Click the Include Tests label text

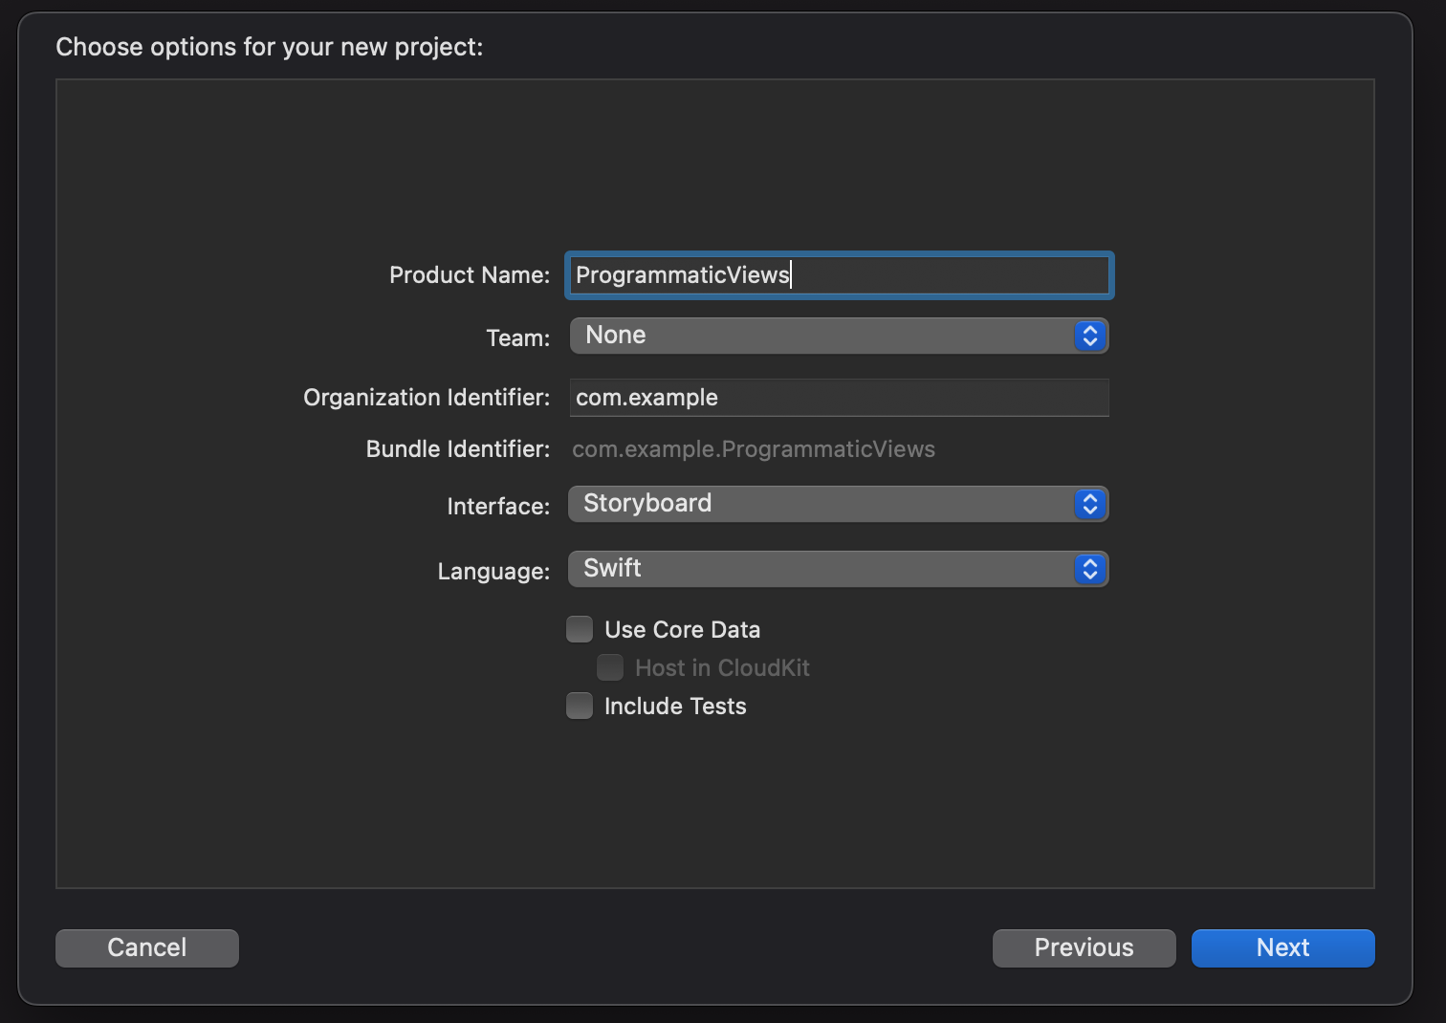(675, 707)
